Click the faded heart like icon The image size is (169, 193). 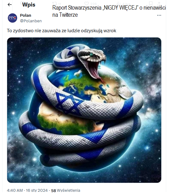click(x=87, y=4)
